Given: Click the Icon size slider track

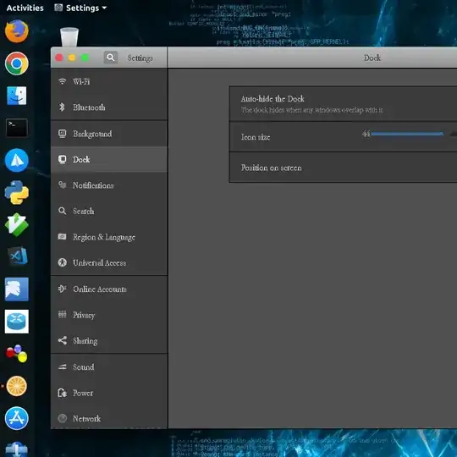Looking at the screenshot, I should [x=407, y=134].
